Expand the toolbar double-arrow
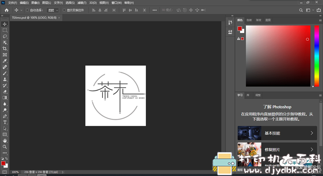The image size is (323, 176). tap(2, 16)
